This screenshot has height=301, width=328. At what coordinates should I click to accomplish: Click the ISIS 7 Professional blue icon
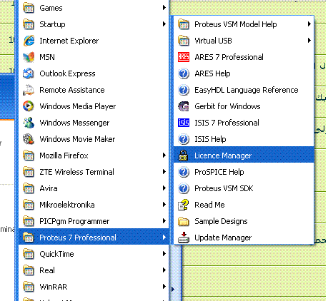pos(184,123)
